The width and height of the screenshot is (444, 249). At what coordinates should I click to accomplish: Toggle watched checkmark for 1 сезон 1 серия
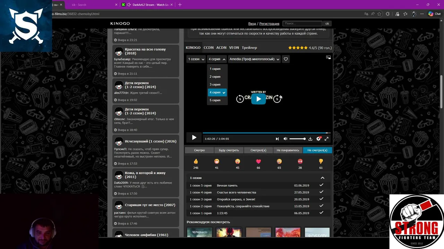click(x=321, y=213)
